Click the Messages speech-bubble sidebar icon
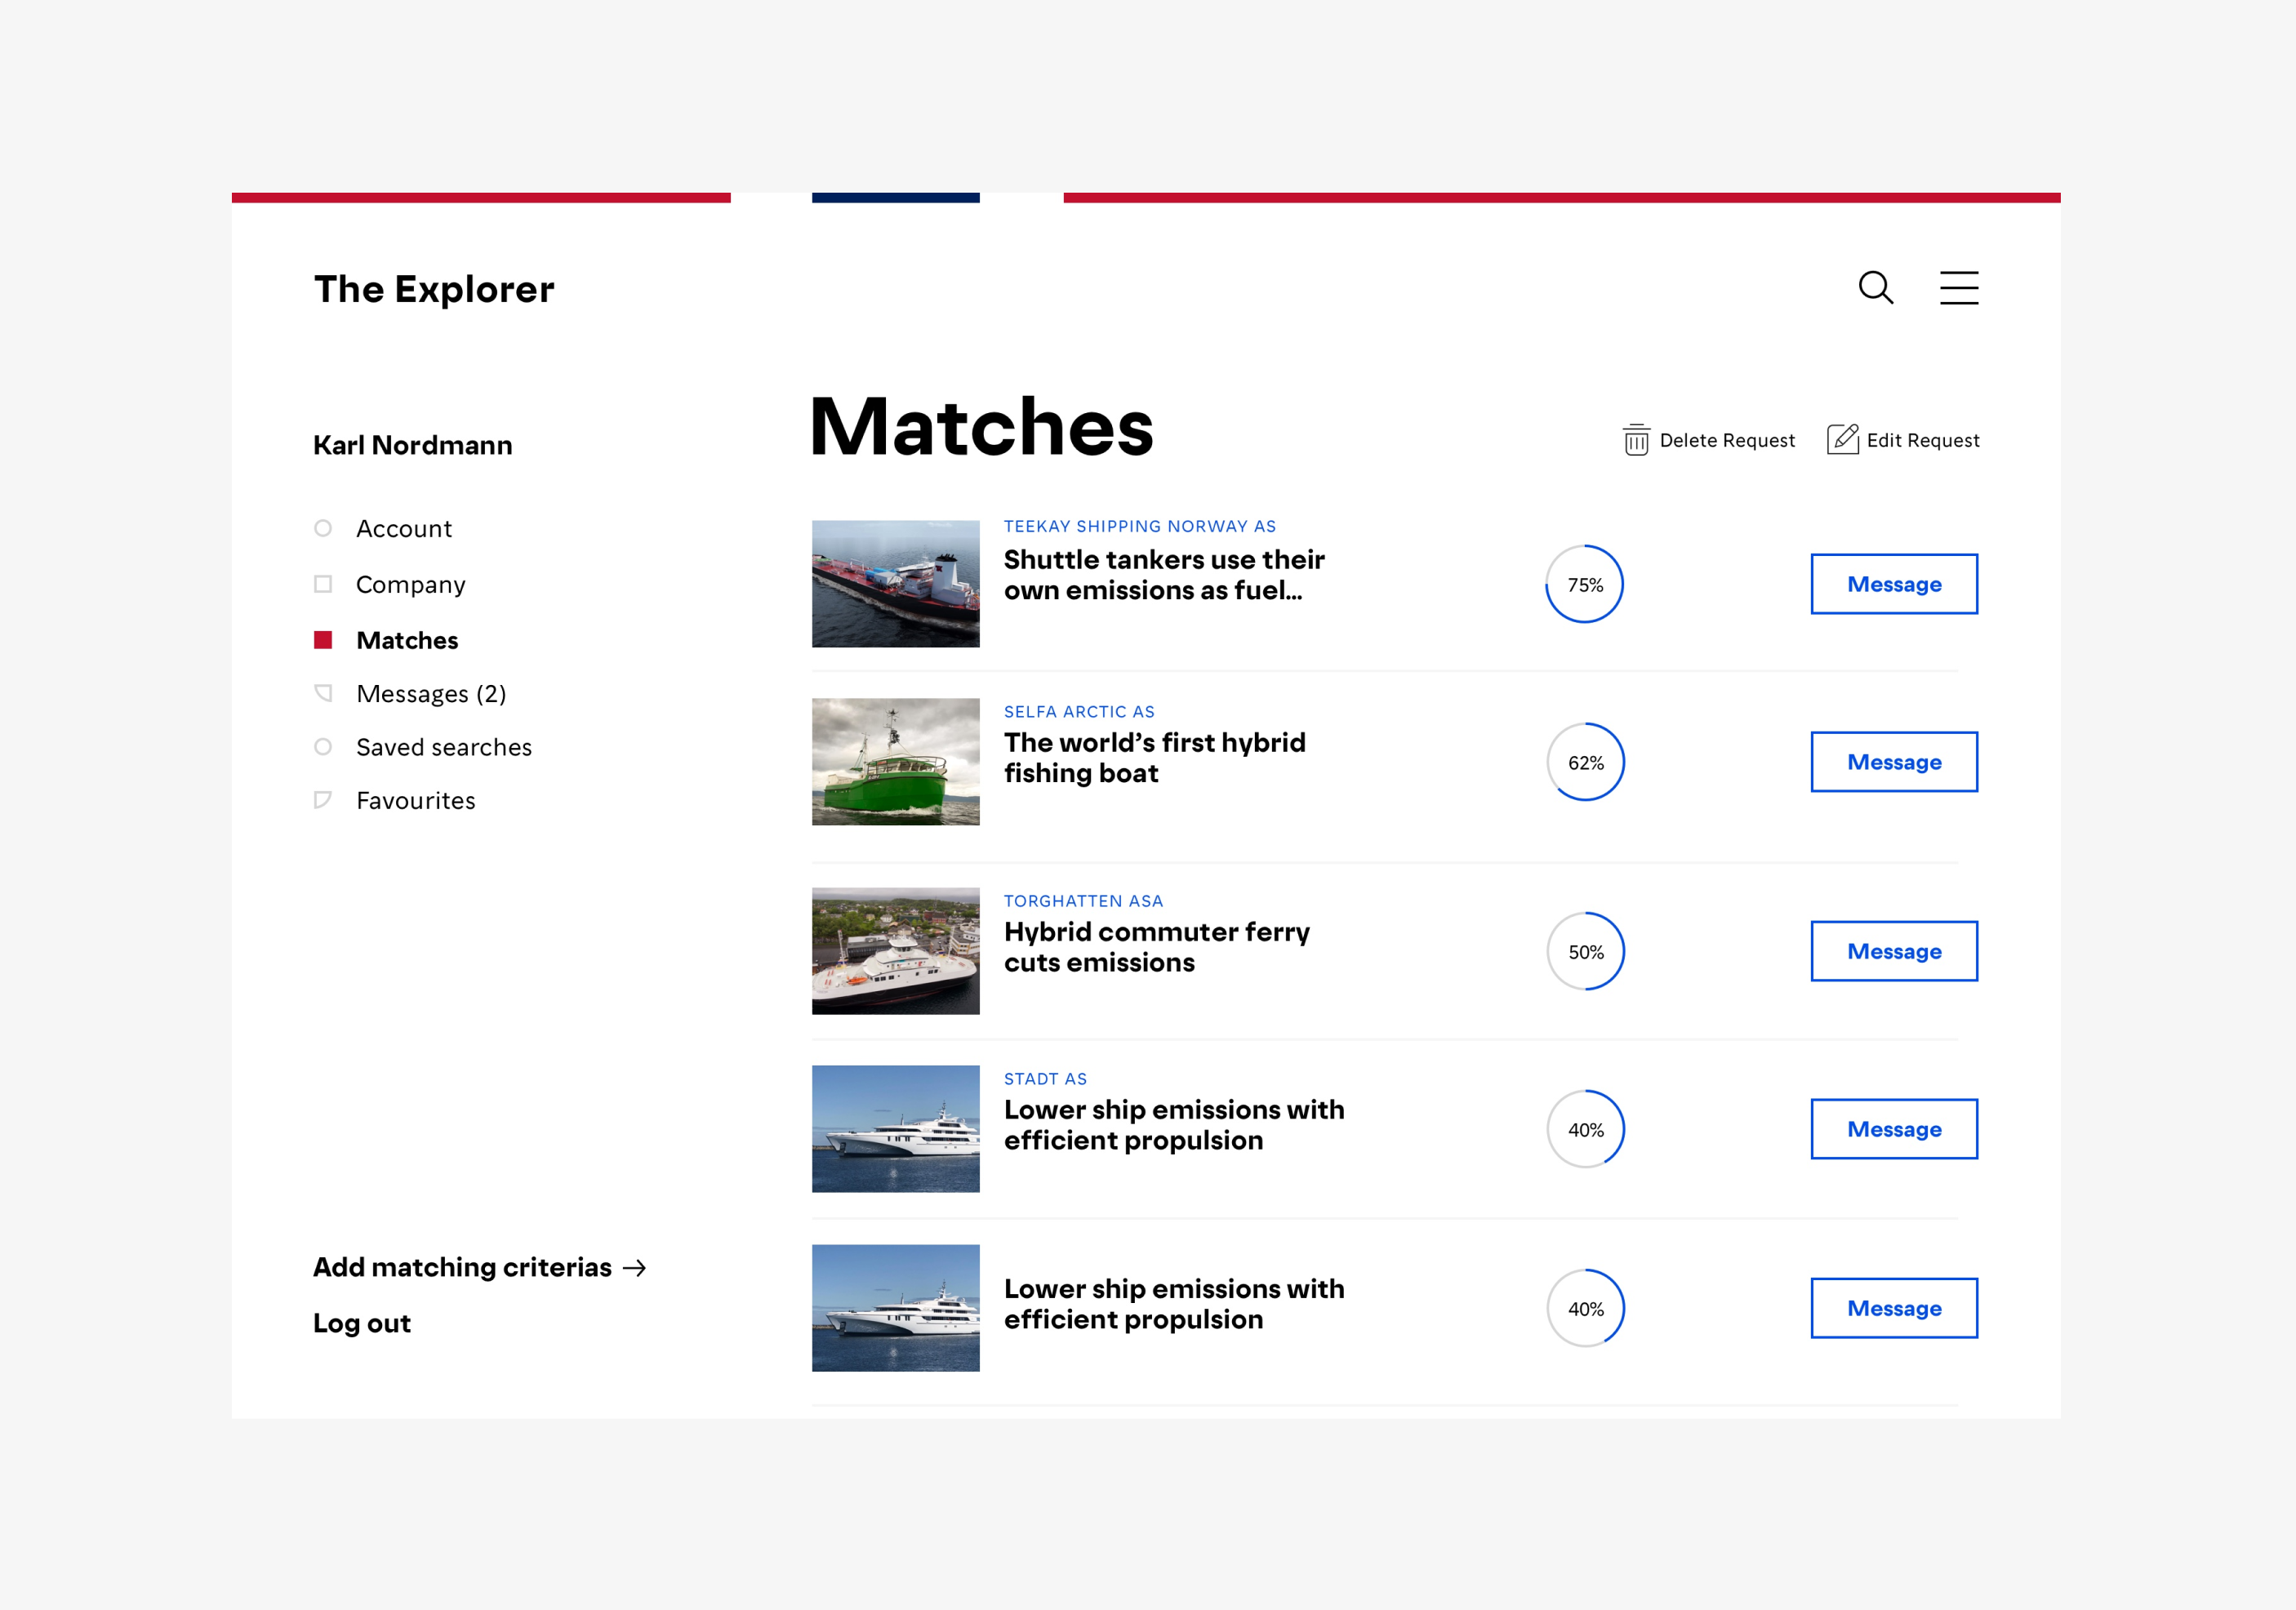 click(x=323, y=693)
